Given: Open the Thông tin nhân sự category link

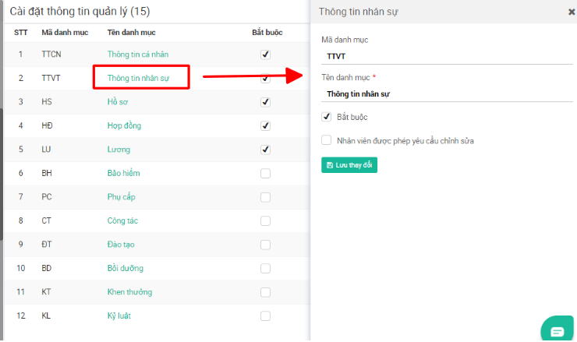Looking at the screenshot, I should (138, 78).
